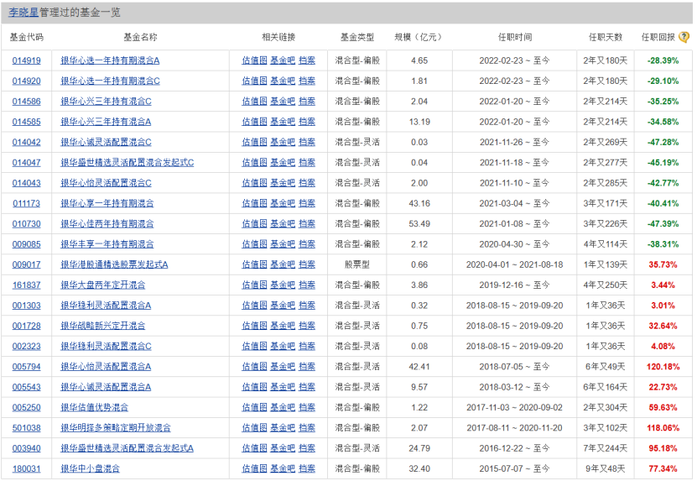Open fund 银华心兴三年持有混合C
This screenshot has height=481, width=697.
pos(106,102)
